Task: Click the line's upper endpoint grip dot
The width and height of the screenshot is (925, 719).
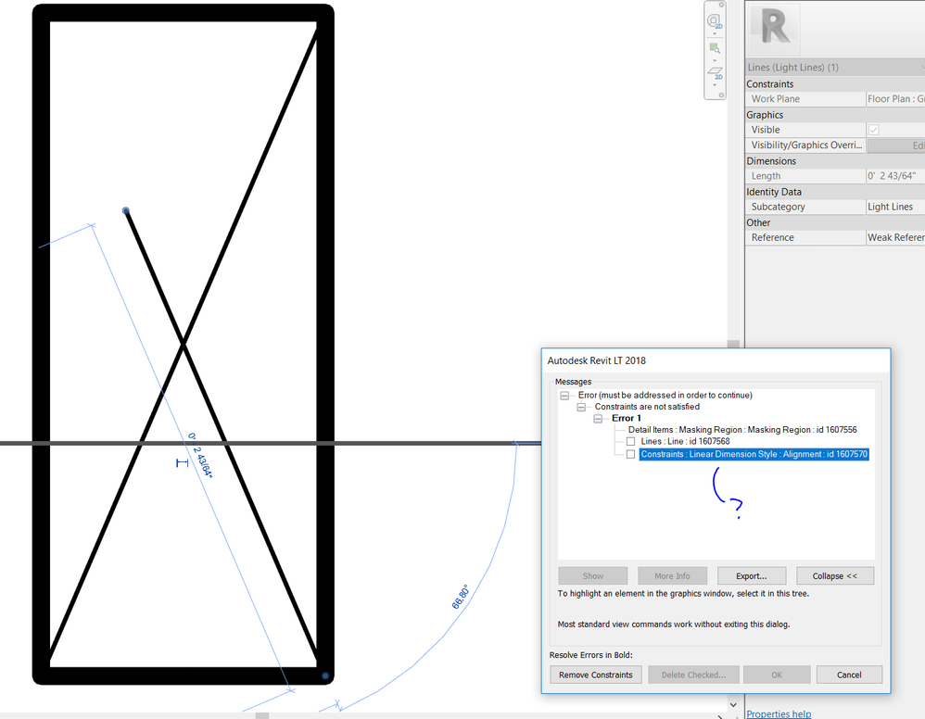Action: tap(126, 210)
